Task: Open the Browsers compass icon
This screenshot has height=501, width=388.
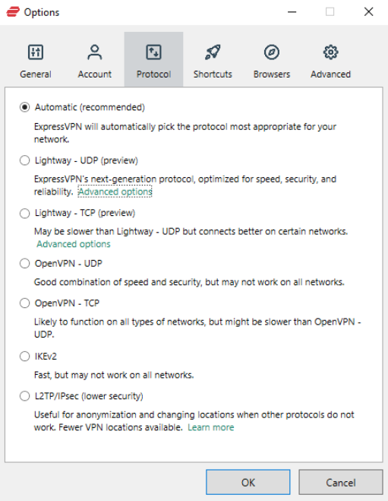Action: point(272,52)
